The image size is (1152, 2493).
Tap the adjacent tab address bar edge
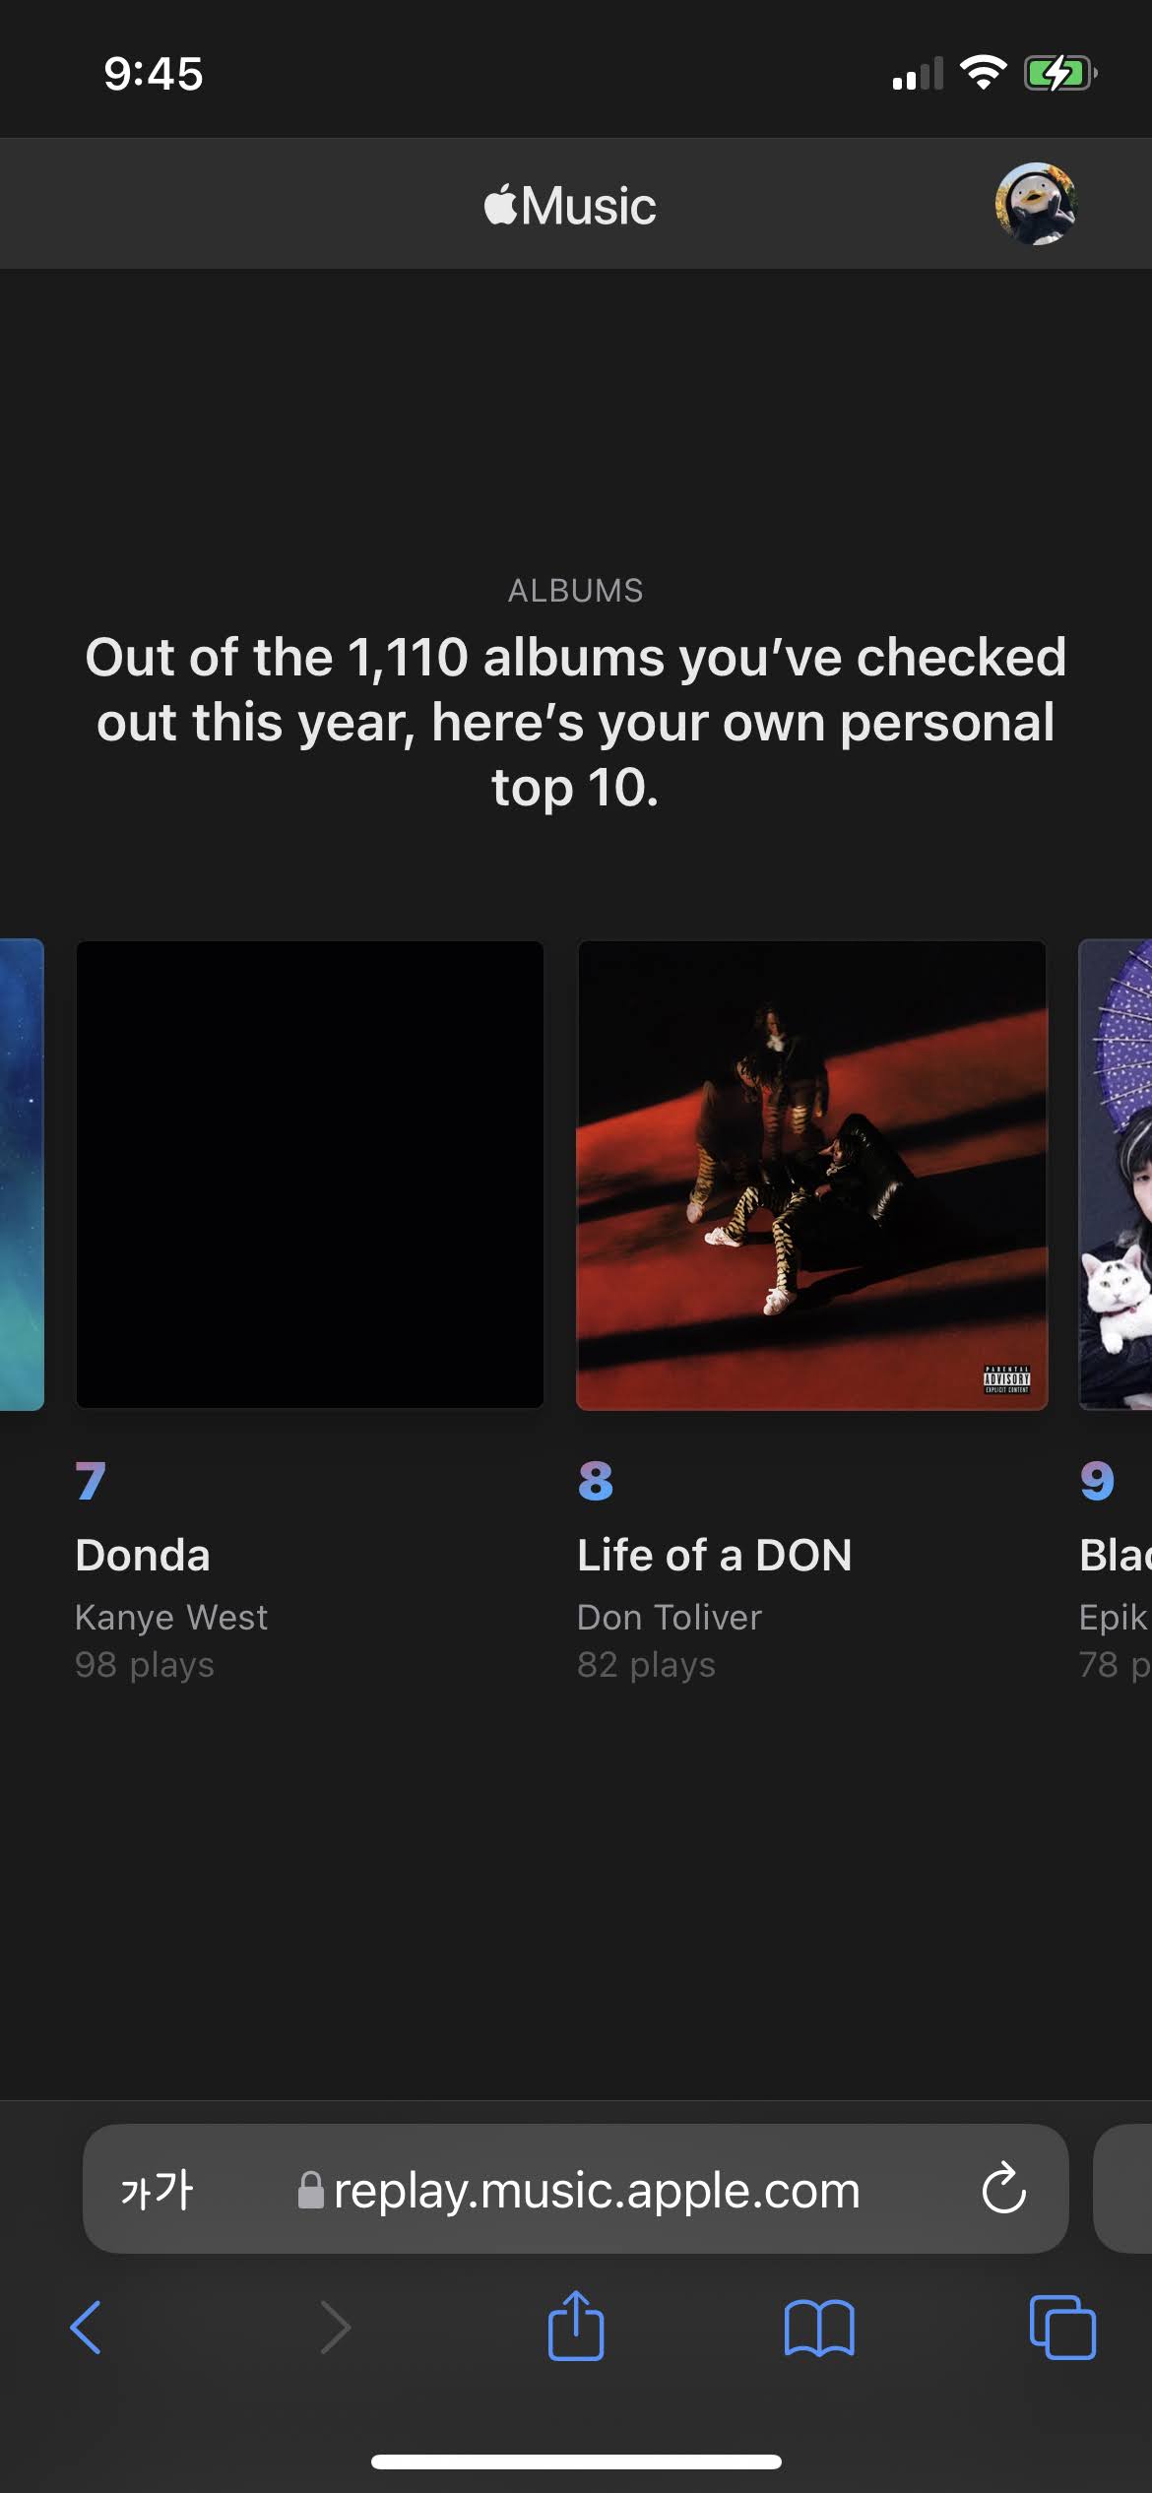point(1122,2189)
